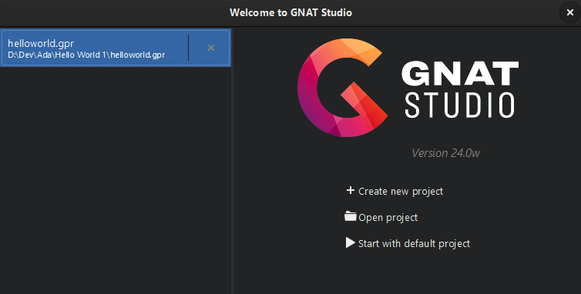581x294 pixels.
Task: Click the empty area of recent projects list
Action: pyautogui.click(x=116, y=180)
